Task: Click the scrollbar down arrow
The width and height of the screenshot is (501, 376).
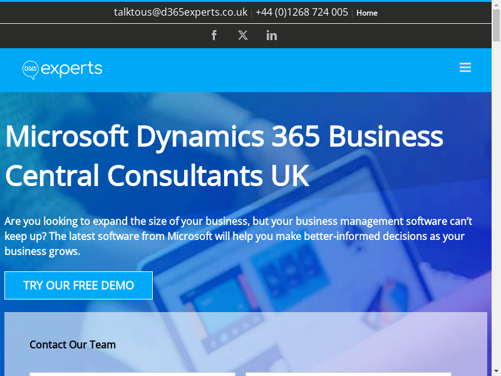Action: pos(496,371)
